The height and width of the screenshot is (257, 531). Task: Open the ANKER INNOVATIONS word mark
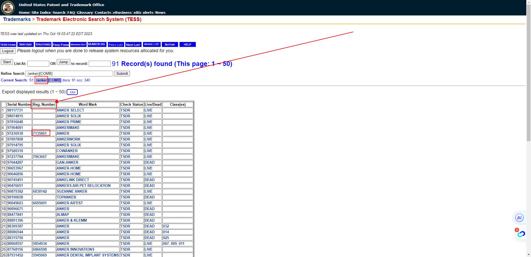point(76,250)
